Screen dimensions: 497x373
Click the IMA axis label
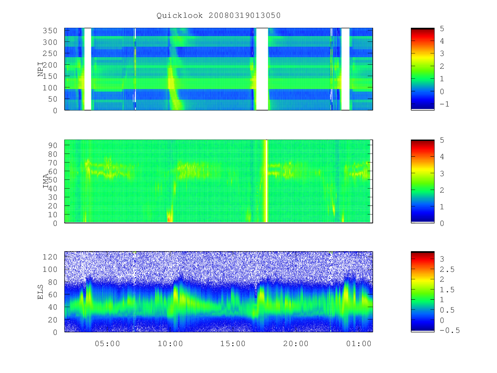46,182
